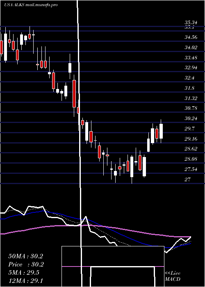Click the 27.54 price axis label
The width and height of the screenshot is (205, 287).
tap(191, 169)
